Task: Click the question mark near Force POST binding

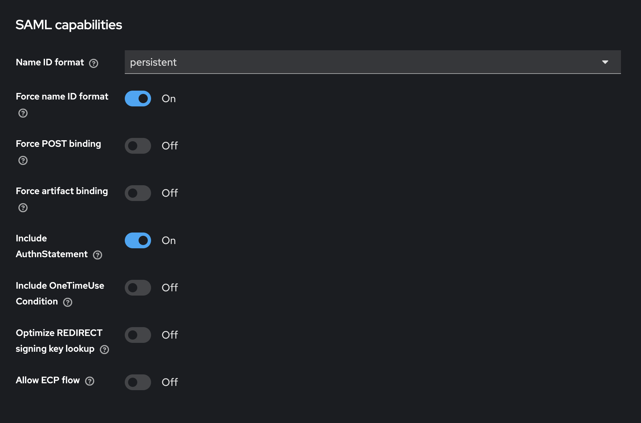Action: (23, 161)
